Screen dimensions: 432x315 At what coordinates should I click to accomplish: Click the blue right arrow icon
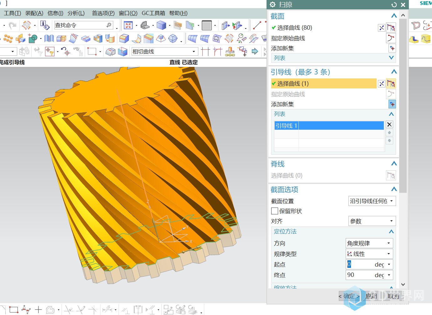(x=255, y=52)
